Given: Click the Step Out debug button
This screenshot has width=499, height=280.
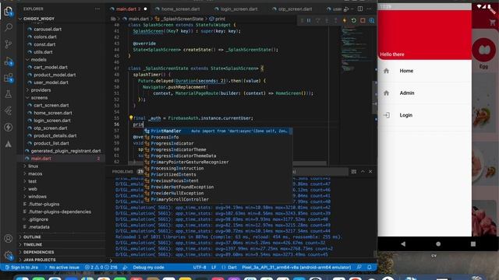Looking at the screenshot, I should tap(335, 21).
